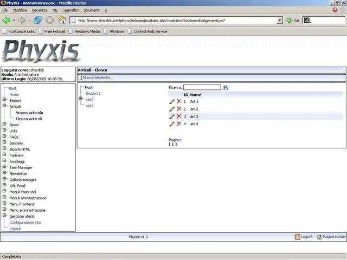Delete Art 1 with the red X
The image size is (347, 260).
pyautogui.click(x=179, y=101)
